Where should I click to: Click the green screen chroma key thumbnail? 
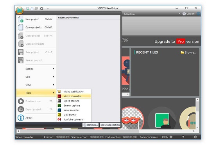pos(162,118)
